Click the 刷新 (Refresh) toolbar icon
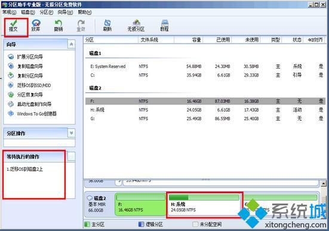329x231 pixels. coord(107,26)
